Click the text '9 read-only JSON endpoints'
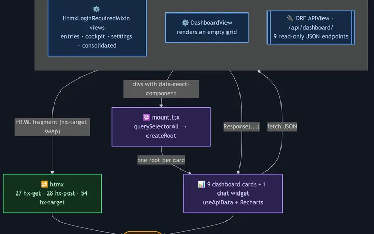 (311, 36)
